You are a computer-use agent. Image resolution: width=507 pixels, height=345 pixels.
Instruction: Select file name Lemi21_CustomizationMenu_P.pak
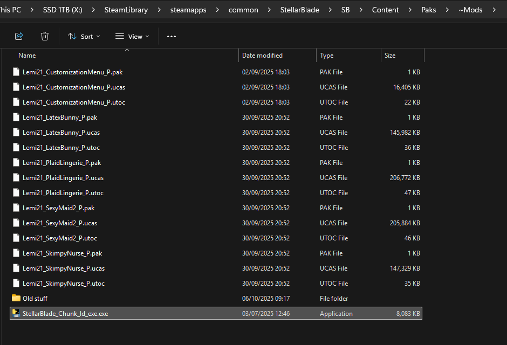click(72, 72)
